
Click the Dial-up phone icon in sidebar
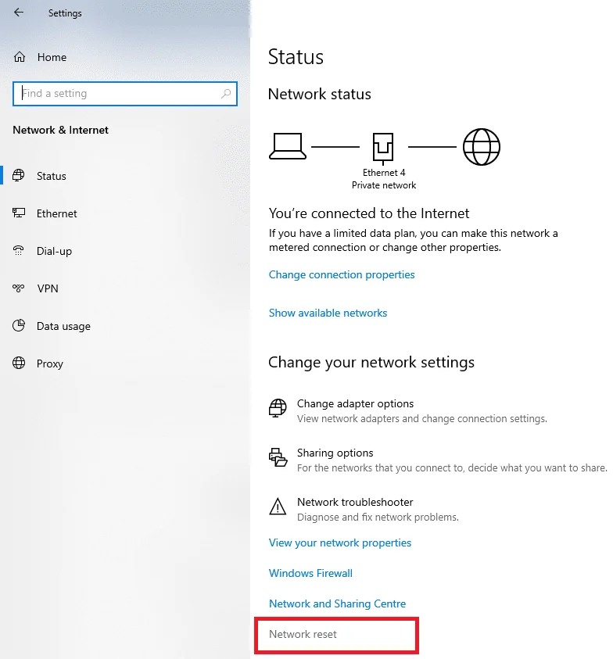pyautogui.click(x=19, y=251)
